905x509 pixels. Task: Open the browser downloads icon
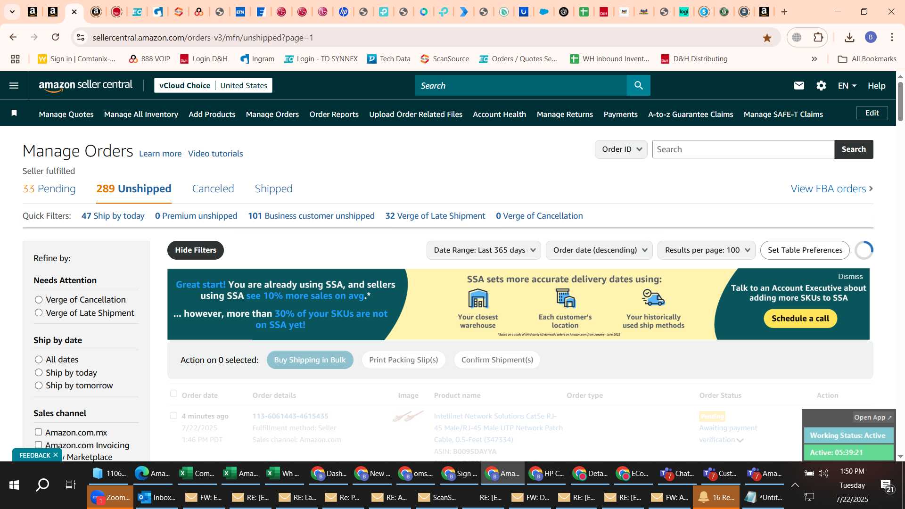849,37
